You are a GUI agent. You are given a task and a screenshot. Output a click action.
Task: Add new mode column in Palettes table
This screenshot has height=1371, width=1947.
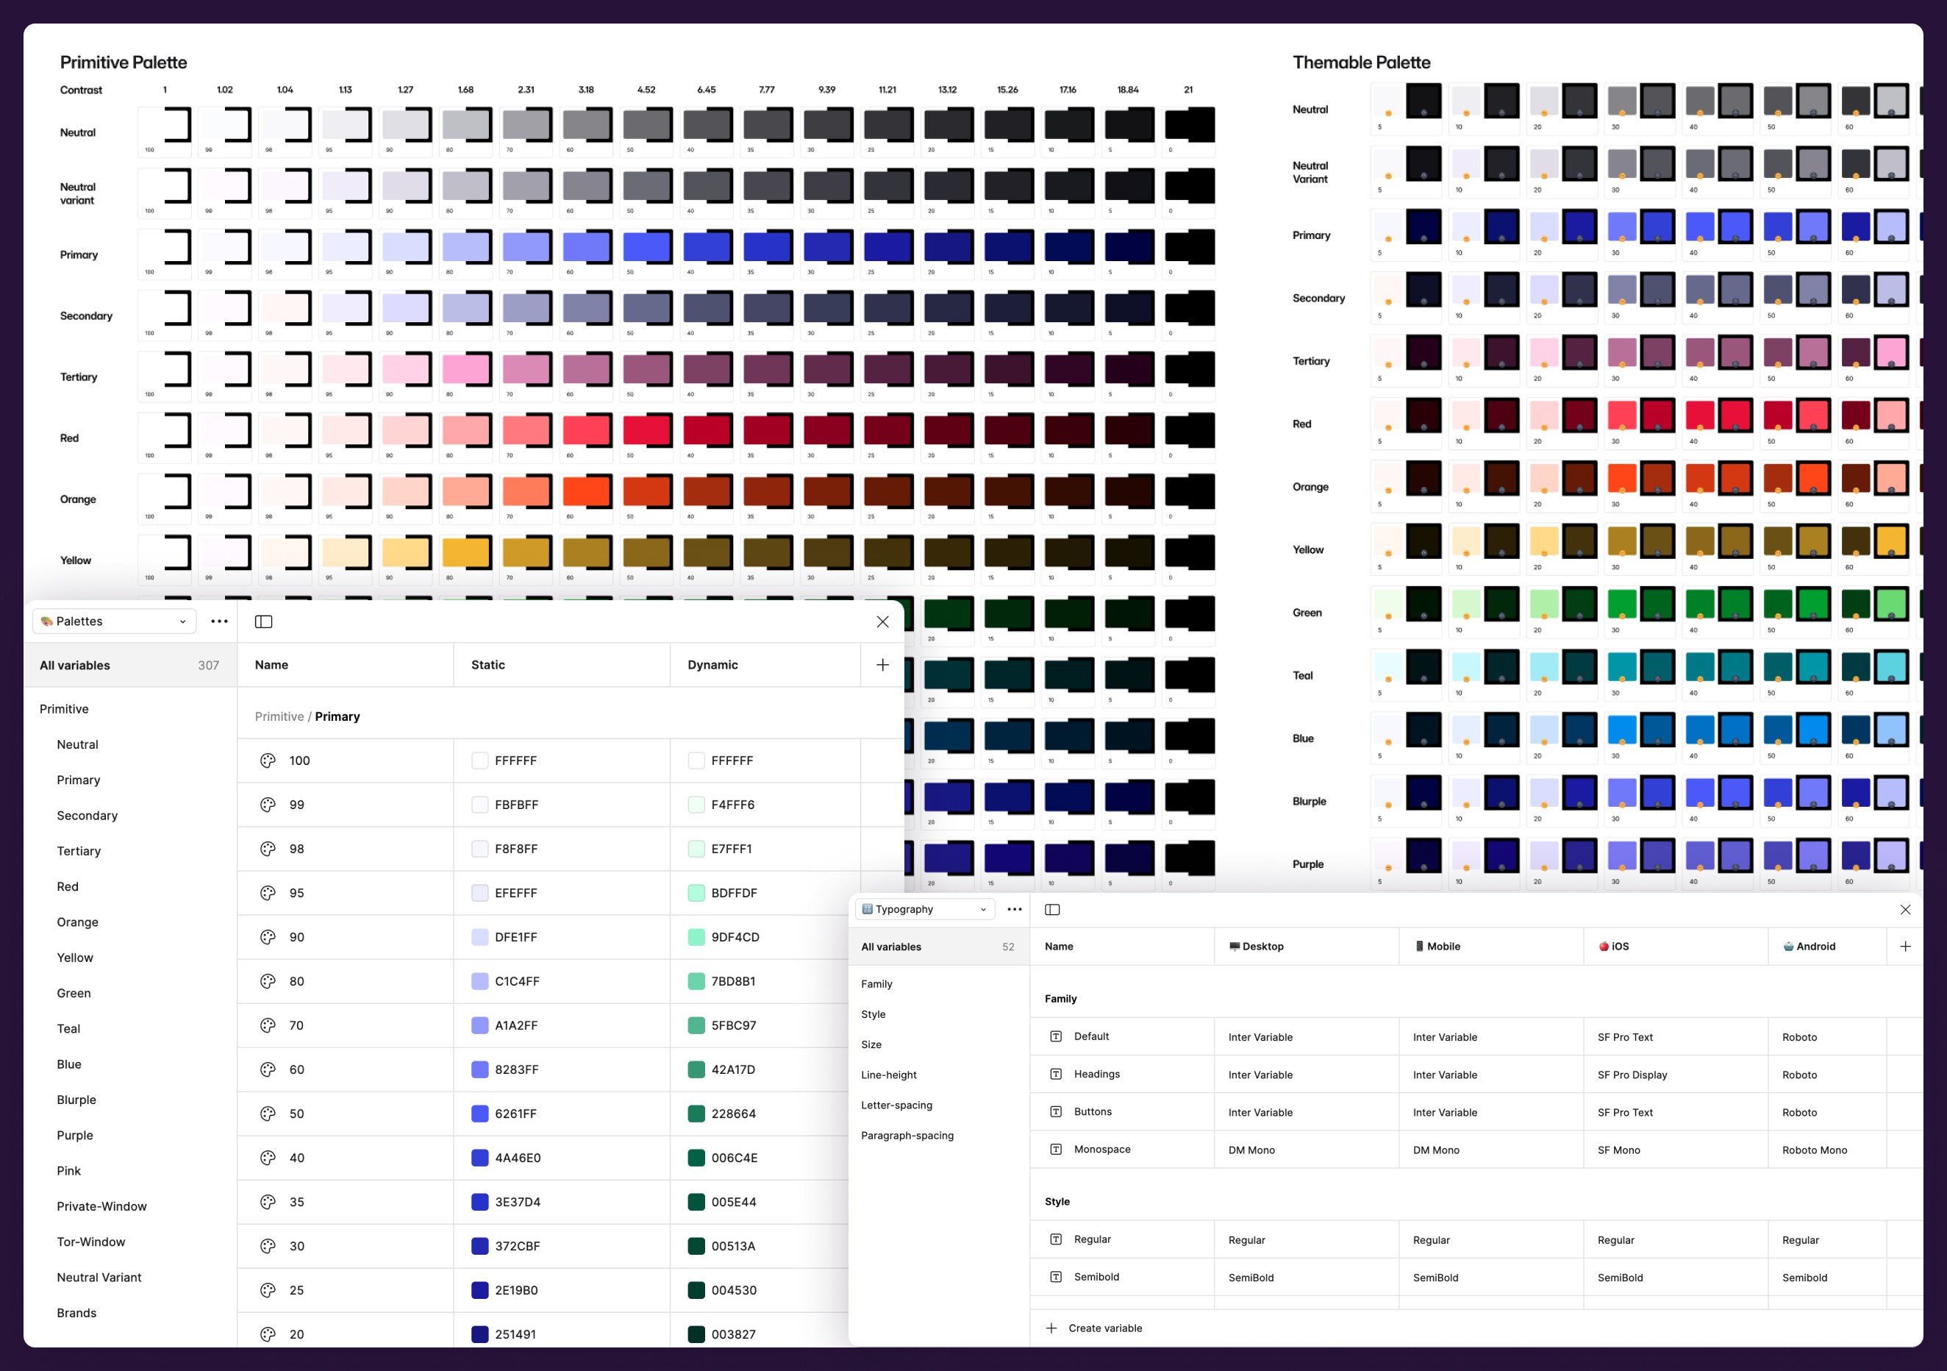[883, 665]
